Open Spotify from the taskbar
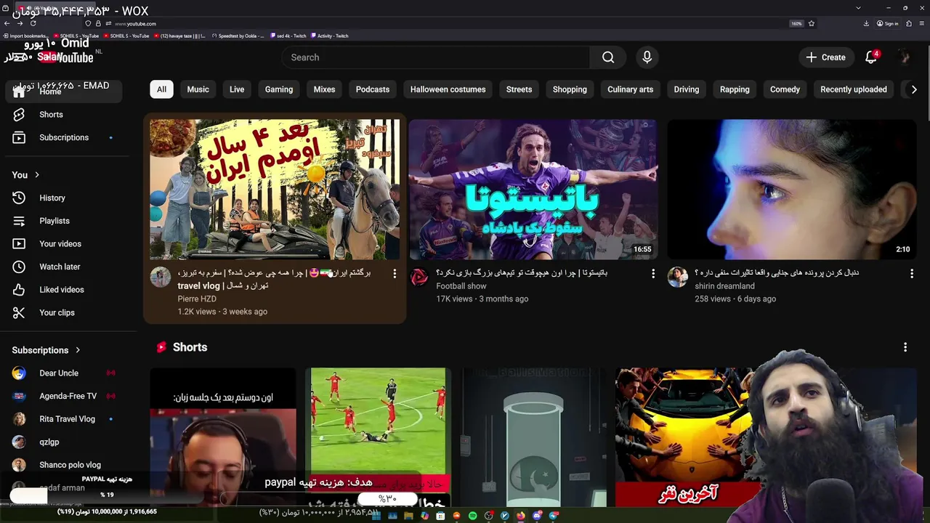Screen dimensions: 930x523 click(x=472, y=516)
